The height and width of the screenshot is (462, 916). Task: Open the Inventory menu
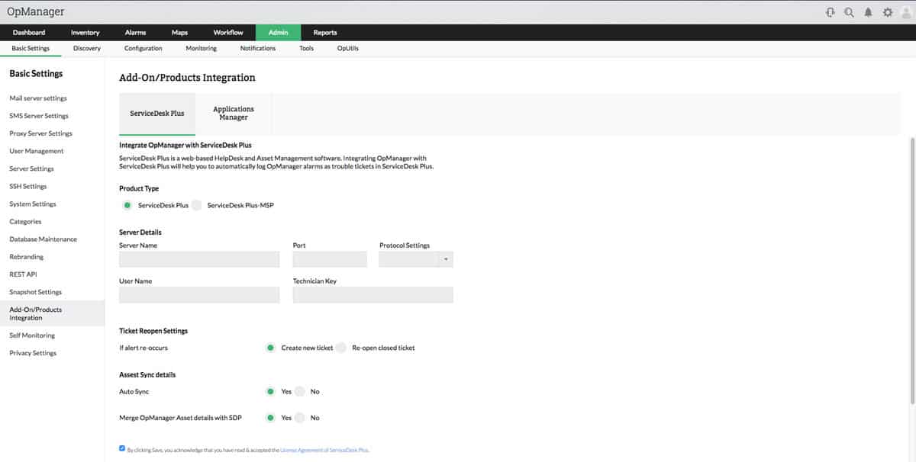click(85, 33)
